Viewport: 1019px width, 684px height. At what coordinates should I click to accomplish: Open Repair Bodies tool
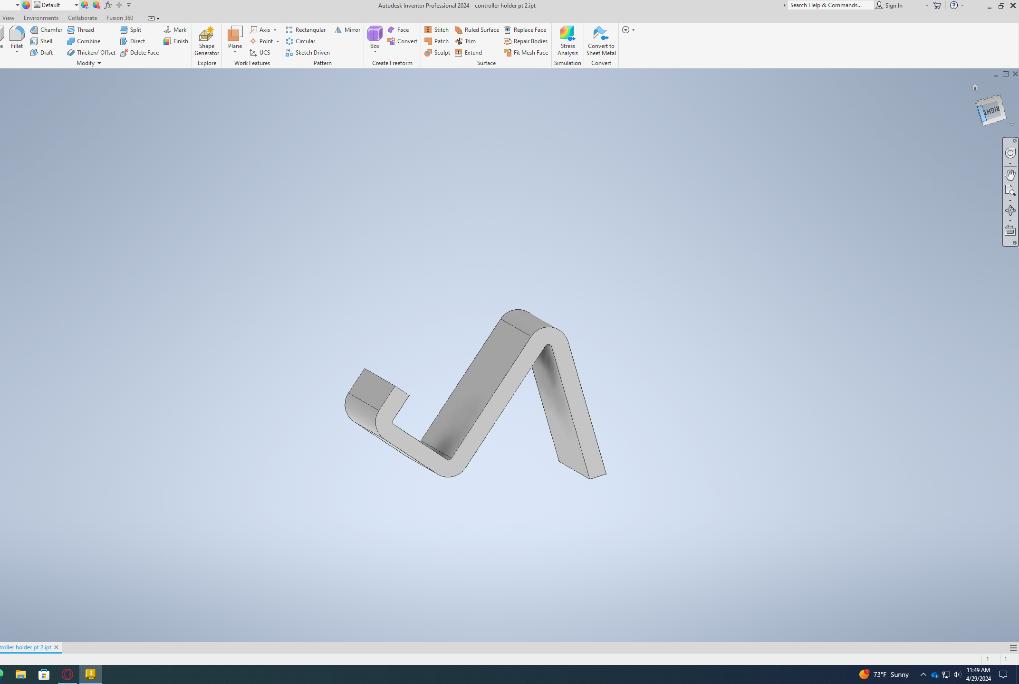click(x=526, y=41)
